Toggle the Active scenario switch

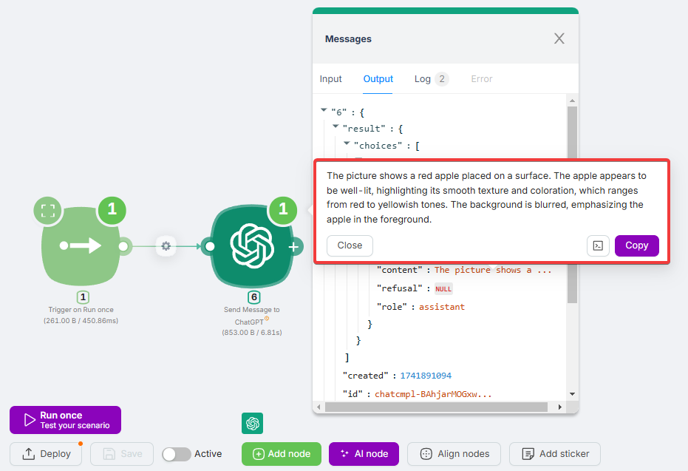click(x=176, y=454)
